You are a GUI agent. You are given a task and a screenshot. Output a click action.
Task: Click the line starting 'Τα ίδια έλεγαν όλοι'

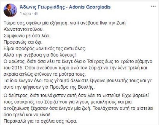coord(78,81)
